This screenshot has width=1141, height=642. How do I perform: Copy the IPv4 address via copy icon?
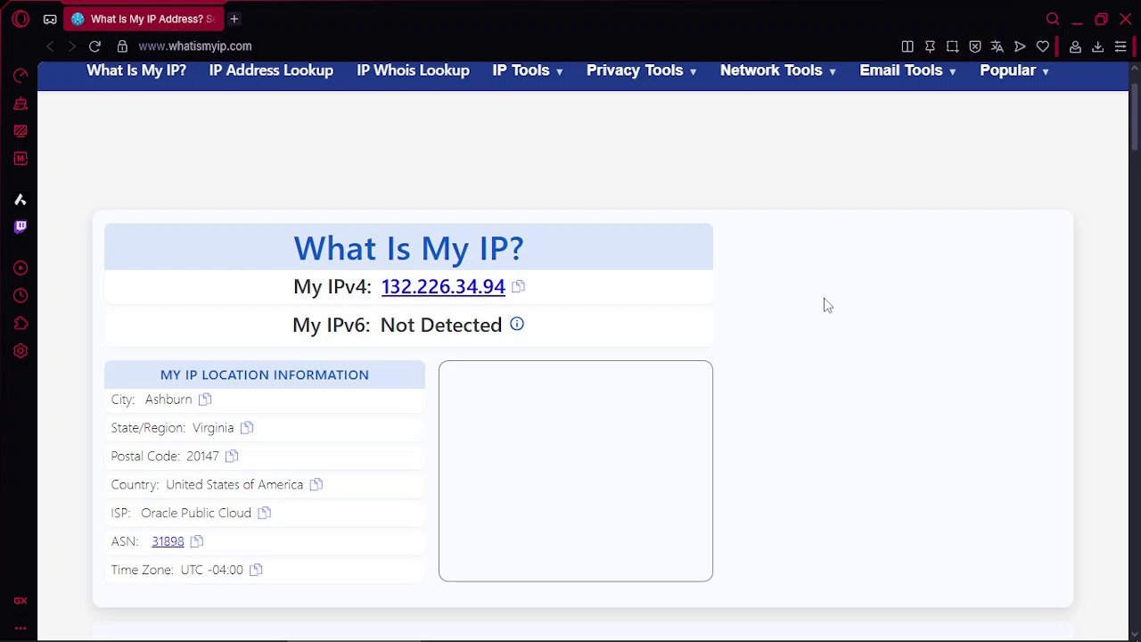point(518,286)
